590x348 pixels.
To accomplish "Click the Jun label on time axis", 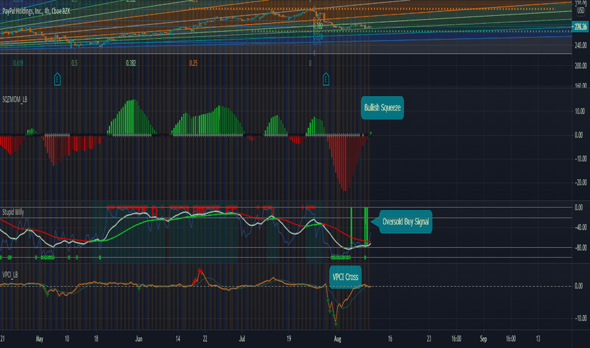I will [139, 339].
